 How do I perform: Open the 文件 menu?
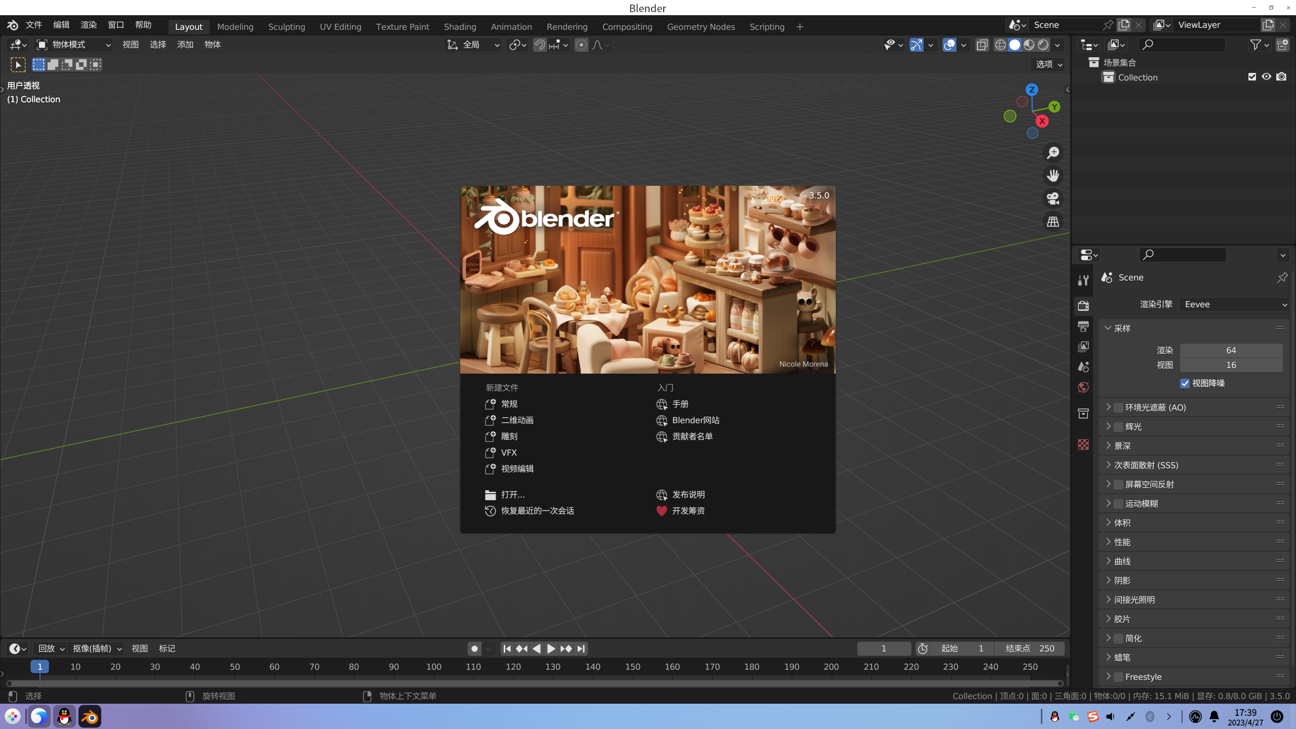tap(34, 25)
